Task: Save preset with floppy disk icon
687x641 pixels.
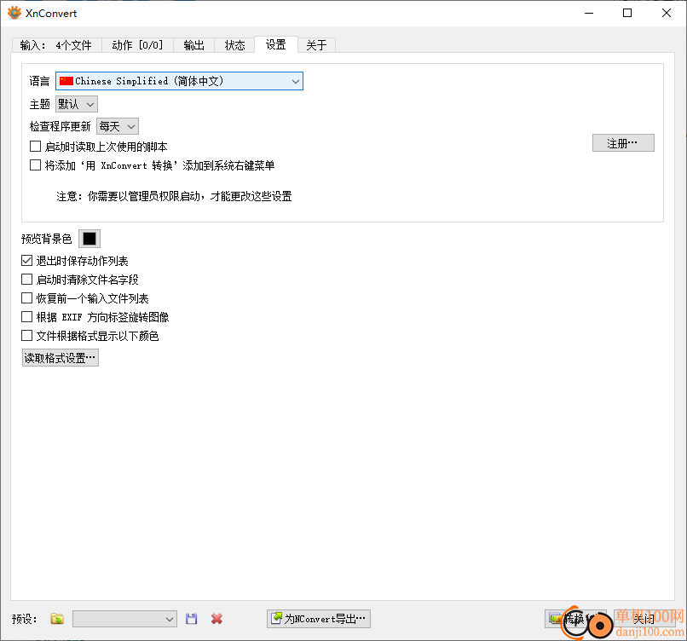Action: click(x=192, y=619)
